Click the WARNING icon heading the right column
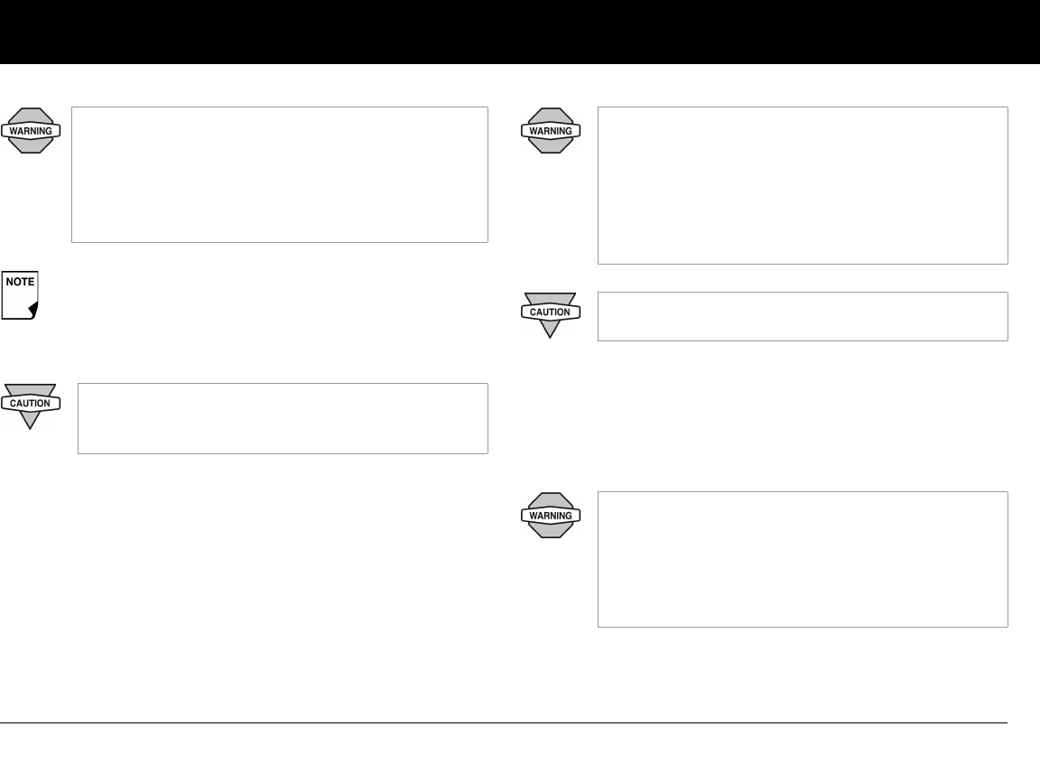1040x764 pixels. pos(551,130)
